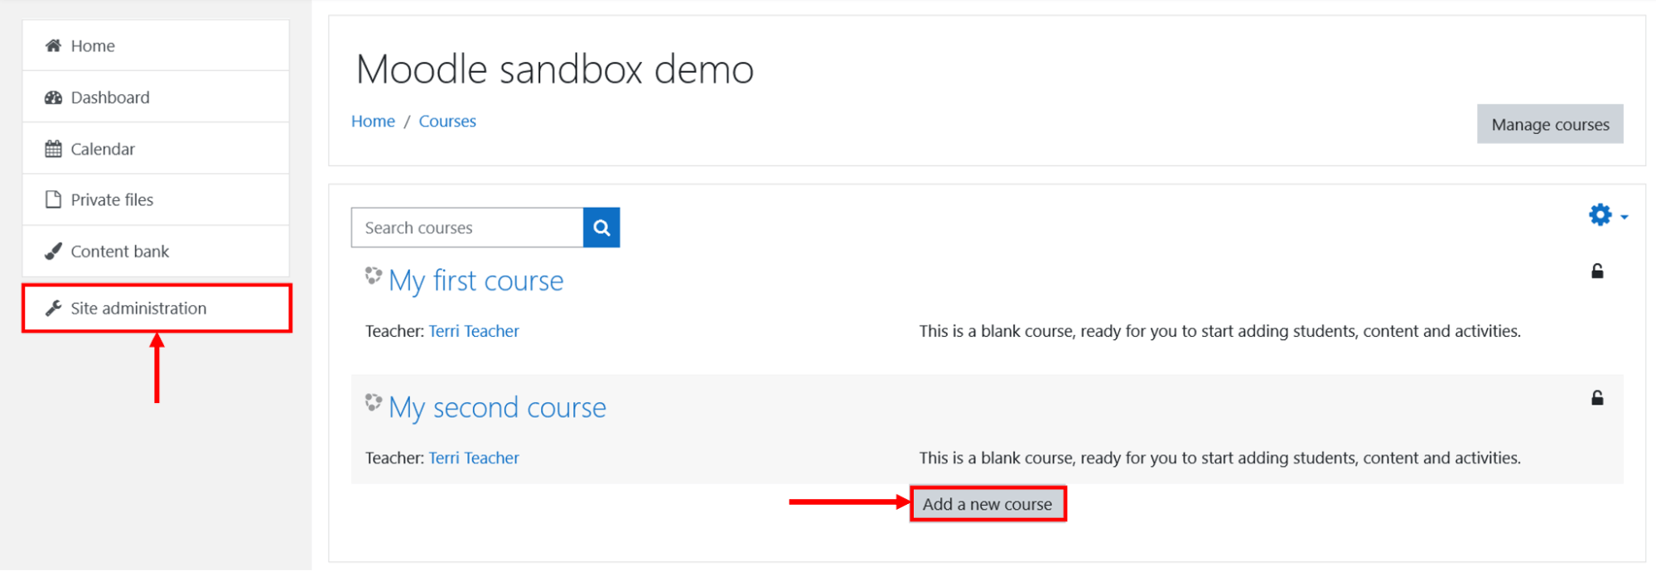Click the Dashboard gauge icon
This screenshot has width=1656, height=571.
pyautogui.click(x=53, y=98)
